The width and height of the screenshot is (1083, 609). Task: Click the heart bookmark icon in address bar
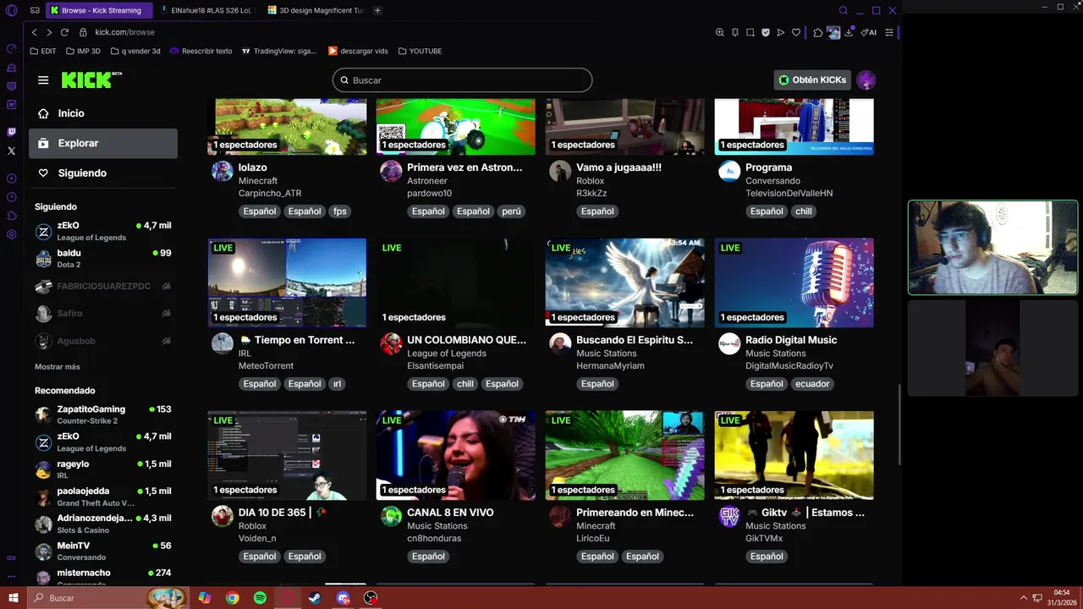tap(796, 32)
